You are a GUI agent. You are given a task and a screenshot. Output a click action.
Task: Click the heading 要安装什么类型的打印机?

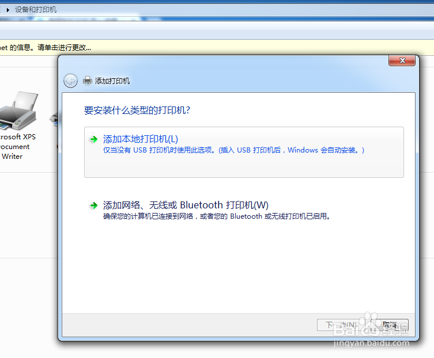(137, 111)
